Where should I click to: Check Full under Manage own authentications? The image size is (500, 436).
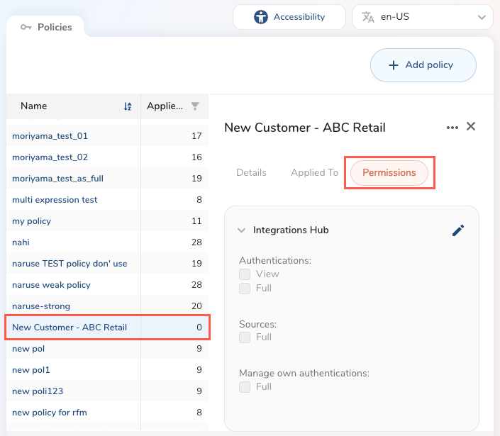click(x=245, y=387)
